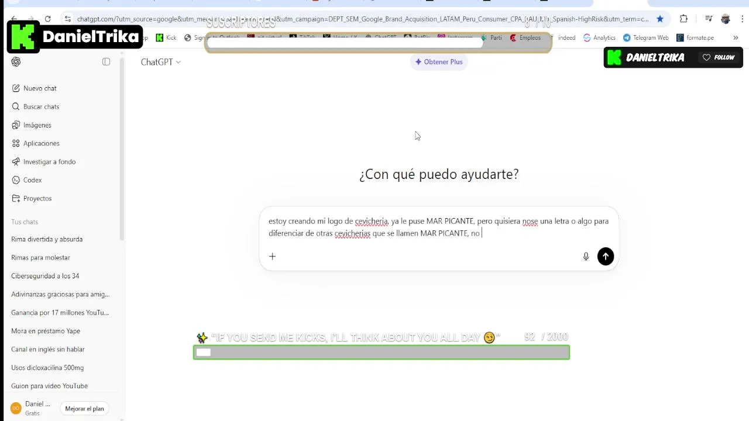
Task: Click the Imágenes picture icon
Action: [x=16, y=125]
